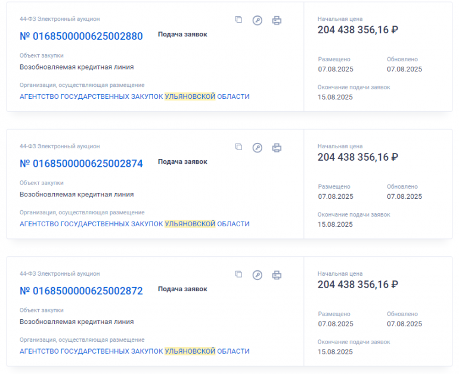Open the organization link in the second card
The height and width of the screenshot is (374, 459).
point(134,224)
